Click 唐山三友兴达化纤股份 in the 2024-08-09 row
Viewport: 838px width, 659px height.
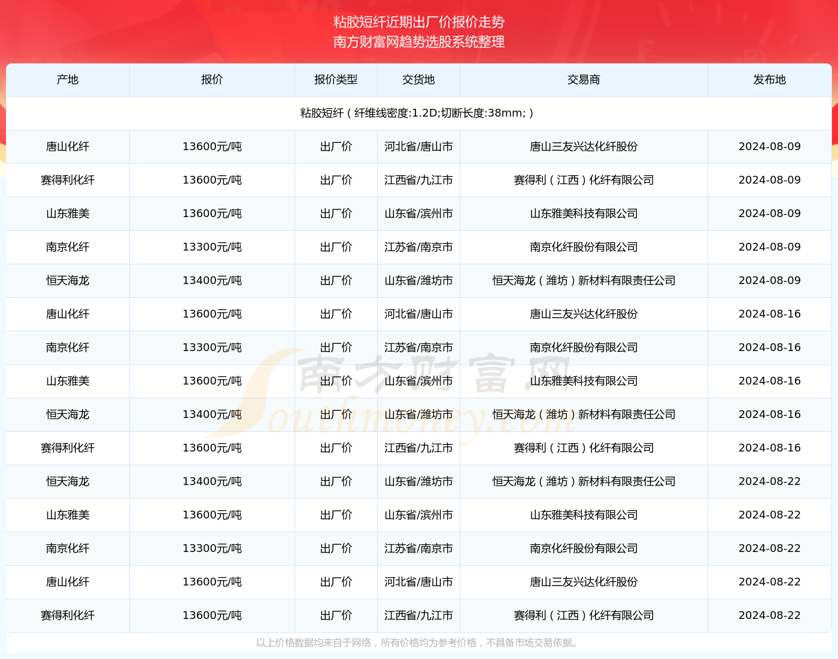point(584,147)
